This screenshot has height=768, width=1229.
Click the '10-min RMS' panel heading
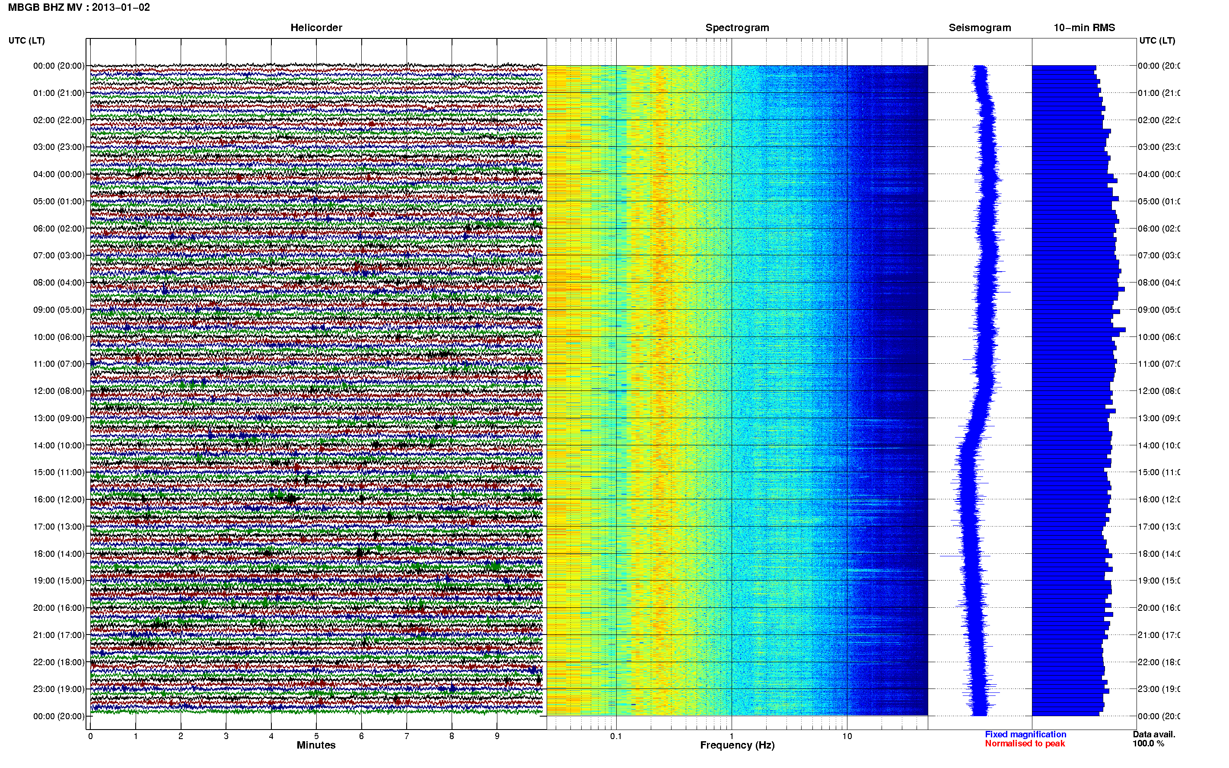1084,28
